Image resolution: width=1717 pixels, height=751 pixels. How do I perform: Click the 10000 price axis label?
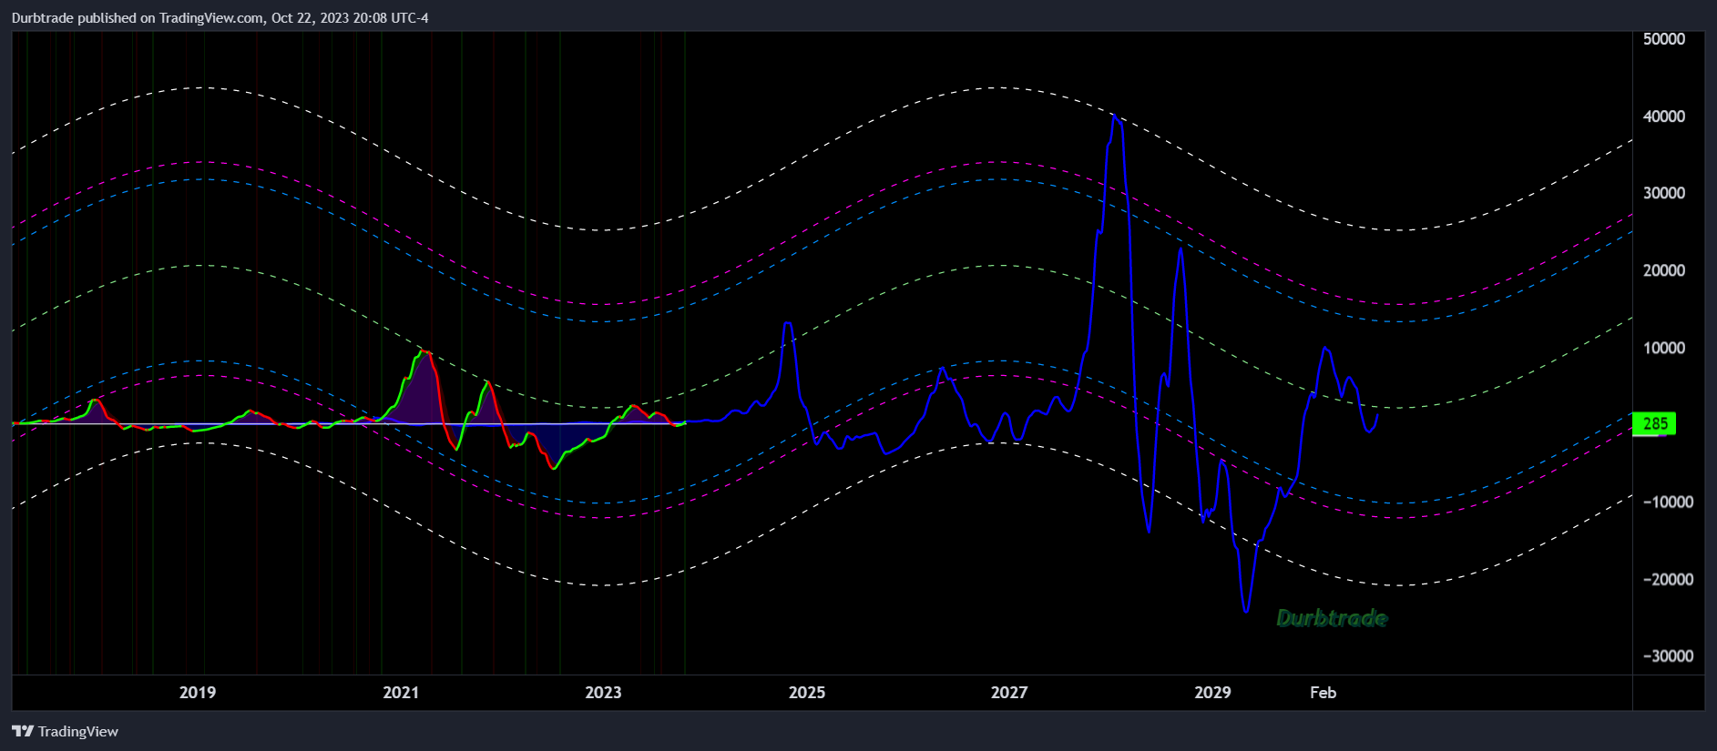[x=1664, y=348]
